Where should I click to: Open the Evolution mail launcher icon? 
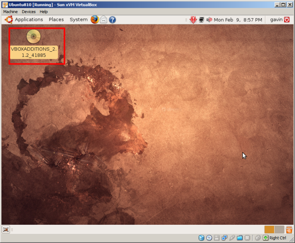tap(104, 20)
